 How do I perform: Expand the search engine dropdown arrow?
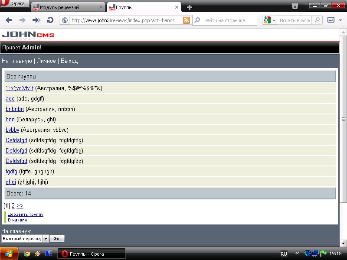[274, 20]
